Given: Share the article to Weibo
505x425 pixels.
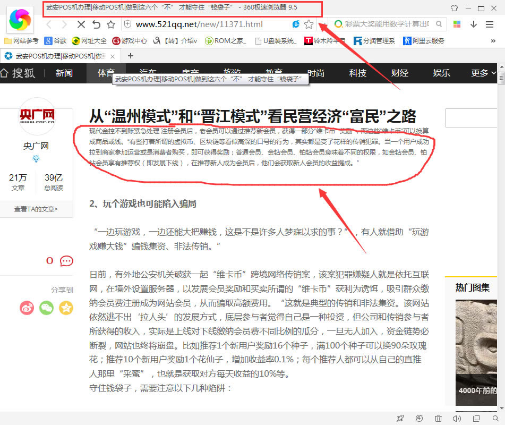Looking at the screenshot, I should pyautogui.click(x=27, y=308).
